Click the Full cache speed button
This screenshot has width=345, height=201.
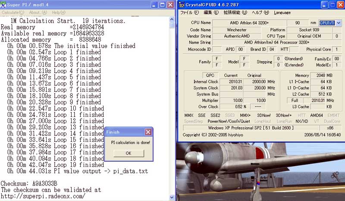[x=295, y=100]
